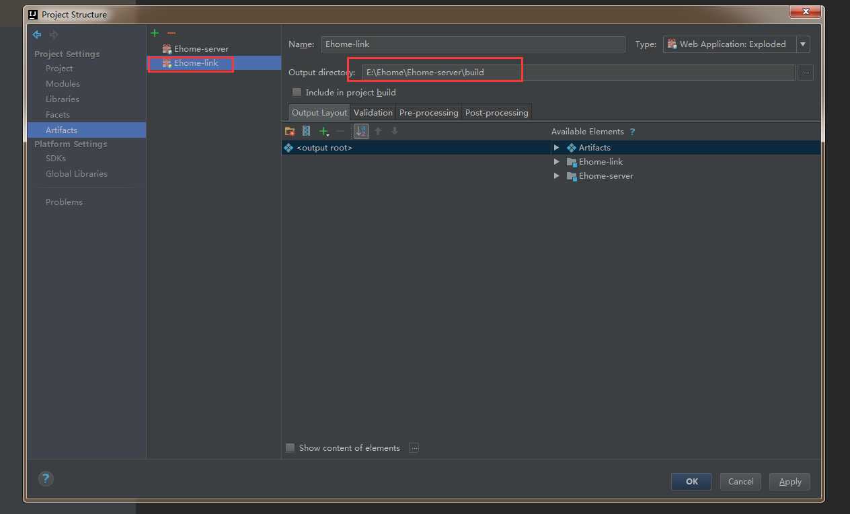The image size is (850, 514).
Task: Click the Cancel button
Action: [x=740, y=482]
